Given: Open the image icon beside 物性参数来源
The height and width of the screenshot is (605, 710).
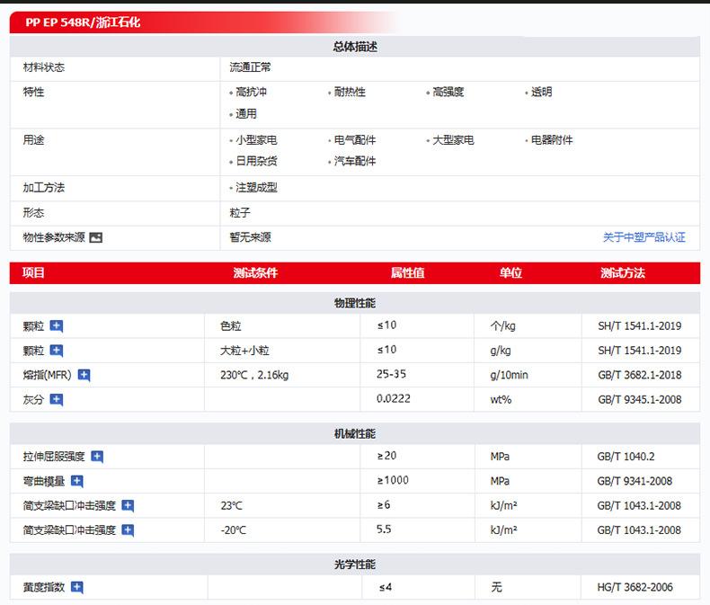Looking at the screenshot, I should pyautogui.click(x=96, y=238).
